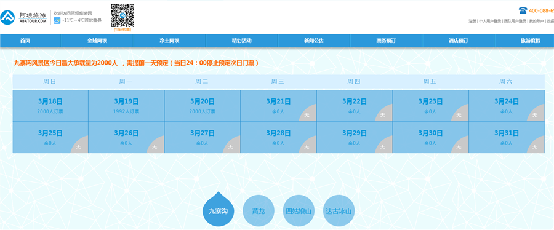Select the 3月18日 date label
The width and height of the screenshot is (554, 230).
50,101
